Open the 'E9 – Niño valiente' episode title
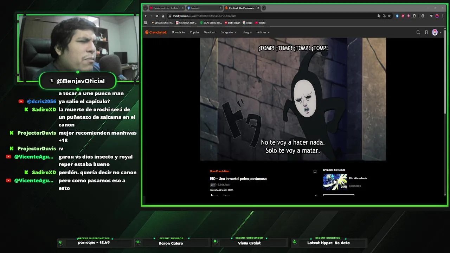The width and height of the screenshot is (450, 253). [358, 178]
